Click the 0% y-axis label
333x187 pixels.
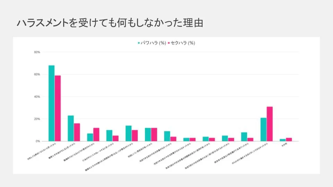pyautogui.click(x=38, y=141)
